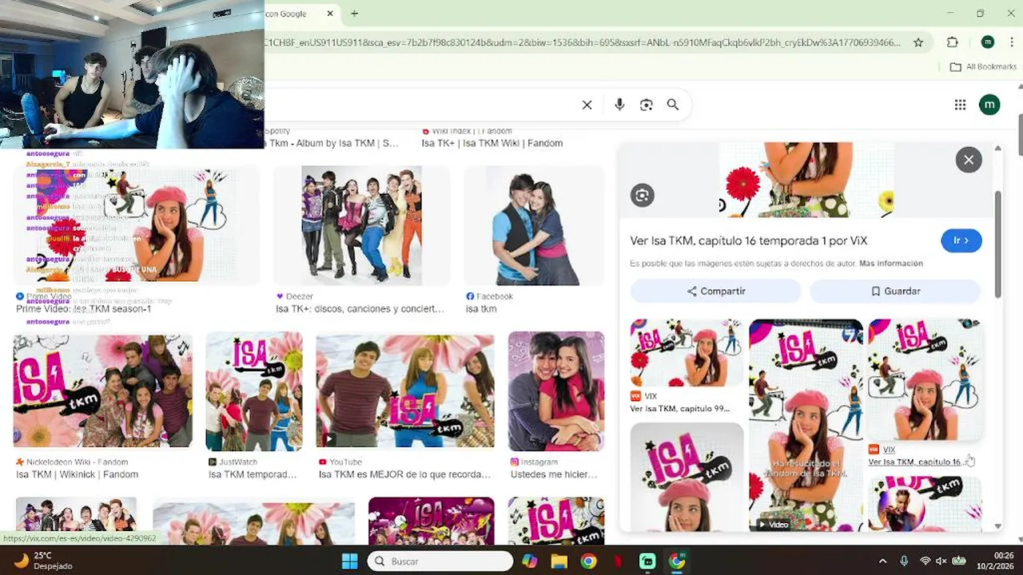
Task: Open All Bookmarks folder
Action: tap(983, 67)
